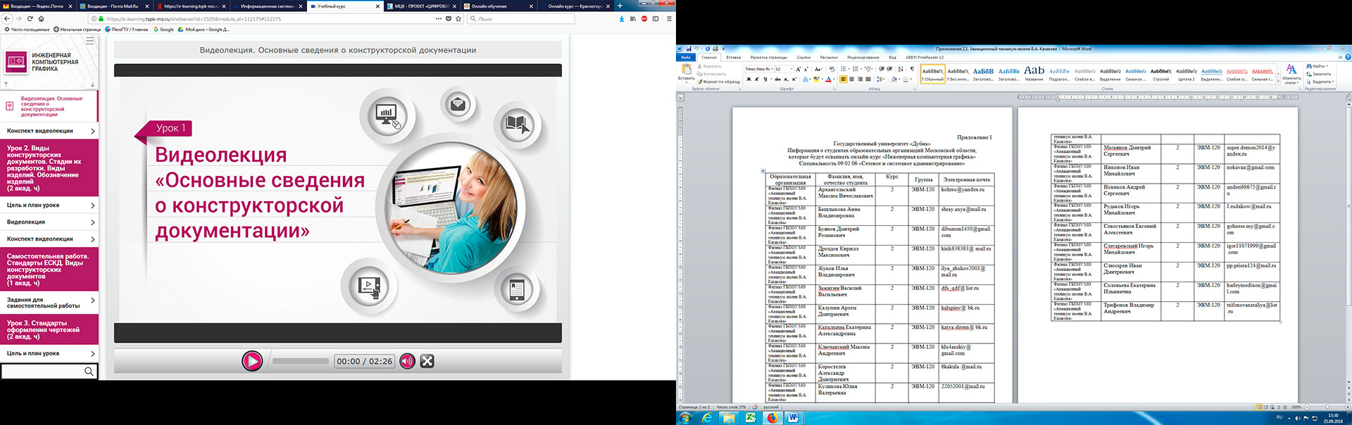The width and height of the screenshot is (1352, 425).
Task: Switch to Word Рецензирование tab
Action: pyautogui.click(x=863, y=58)
